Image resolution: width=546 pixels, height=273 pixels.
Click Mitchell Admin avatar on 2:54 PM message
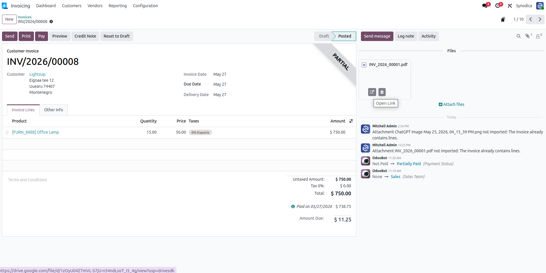click(x=366, y=129)
